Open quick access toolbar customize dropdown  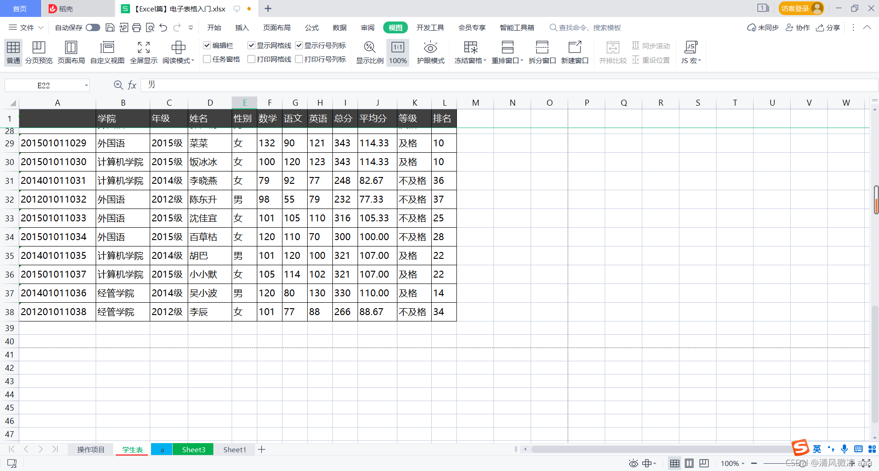click(191, 28)
